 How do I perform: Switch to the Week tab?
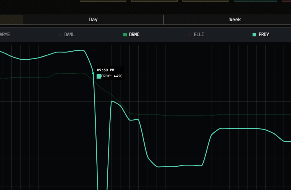coord(235,19)
